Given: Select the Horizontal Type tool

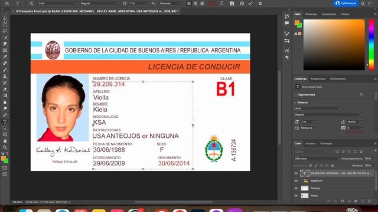Looking at the screenshot, I should coord(5,122).
